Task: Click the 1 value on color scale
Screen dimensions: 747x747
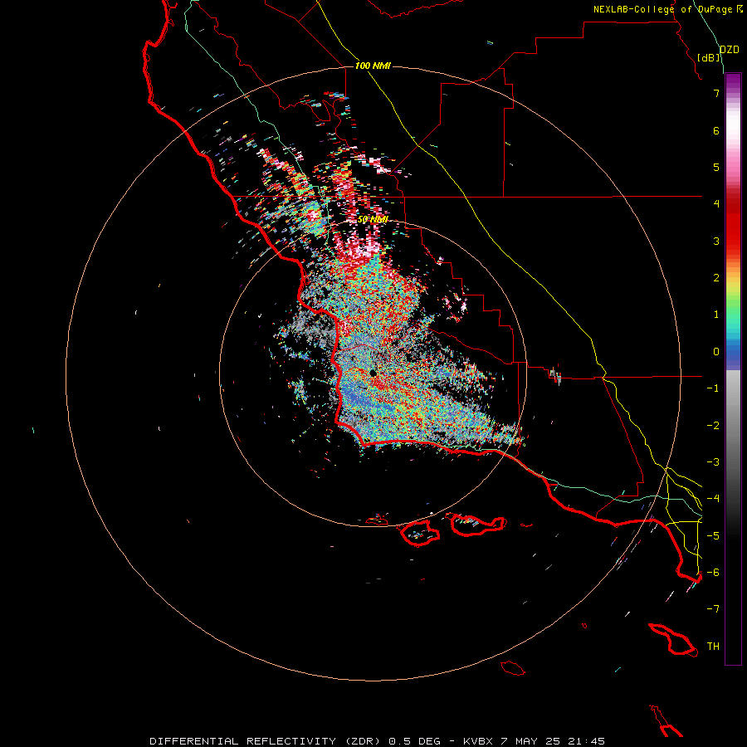Action: [716, 315]
